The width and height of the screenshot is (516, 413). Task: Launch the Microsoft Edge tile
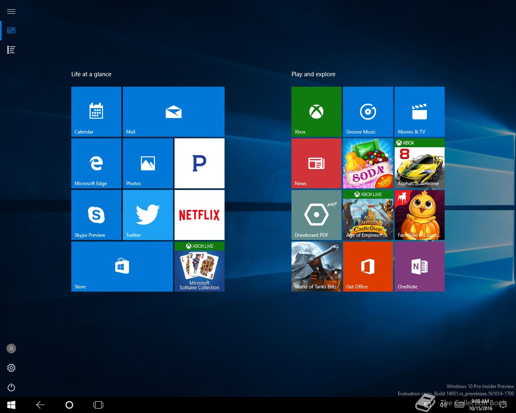click(x=96, y=163)
